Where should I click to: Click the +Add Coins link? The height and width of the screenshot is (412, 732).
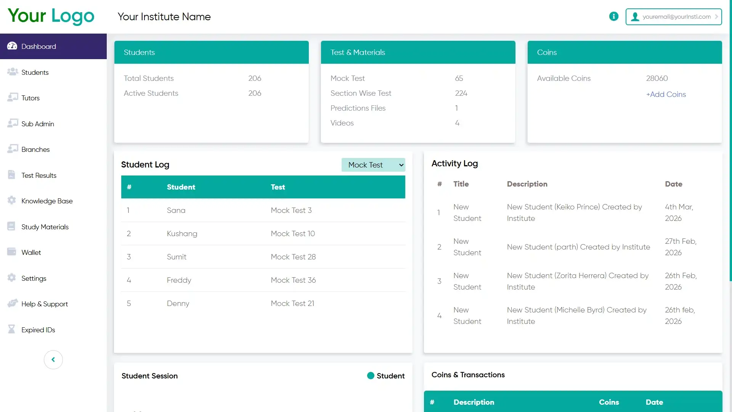pos(666,94)
